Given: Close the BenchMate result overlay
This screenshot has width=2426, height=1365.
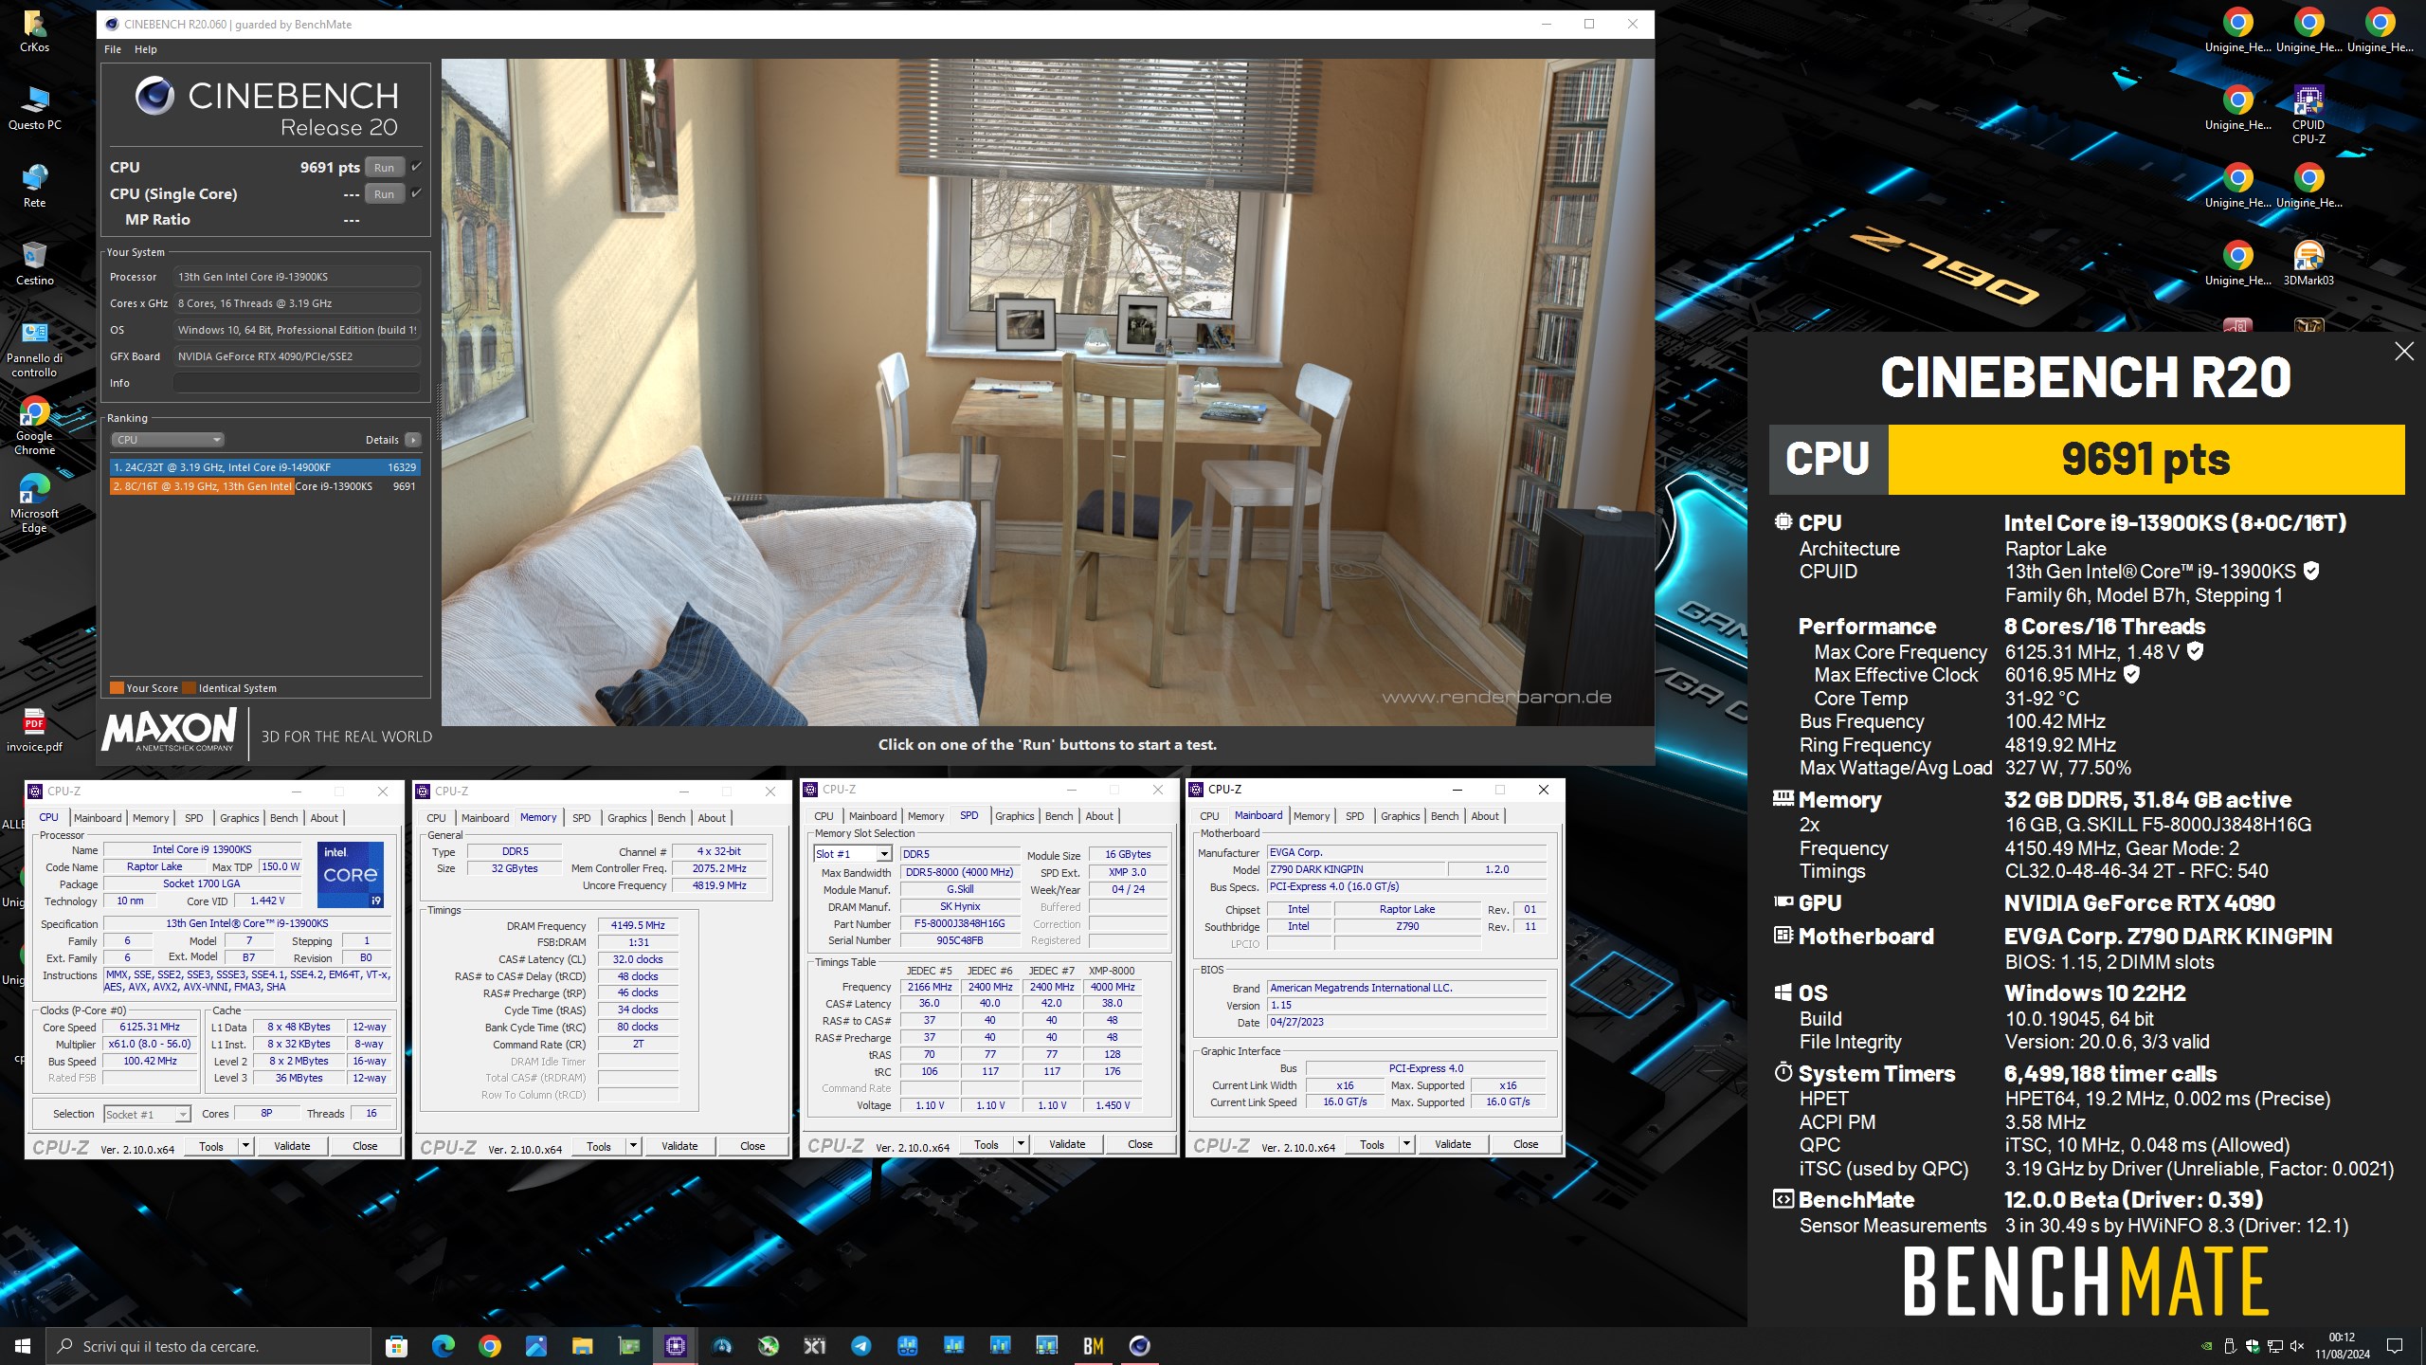Looking at the screenshot, I should tap(2403, 352).
